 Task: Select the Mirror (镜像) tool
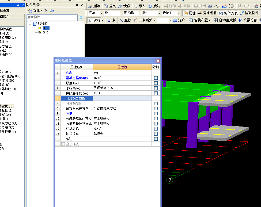(124, 6)
